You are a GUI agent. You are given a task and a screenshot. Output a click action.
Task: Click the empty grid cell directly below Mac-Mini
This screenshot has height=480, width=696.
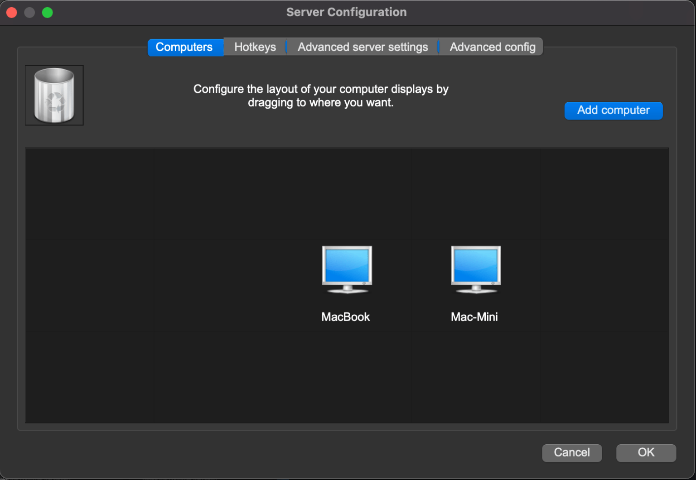(x=475, y=377)
